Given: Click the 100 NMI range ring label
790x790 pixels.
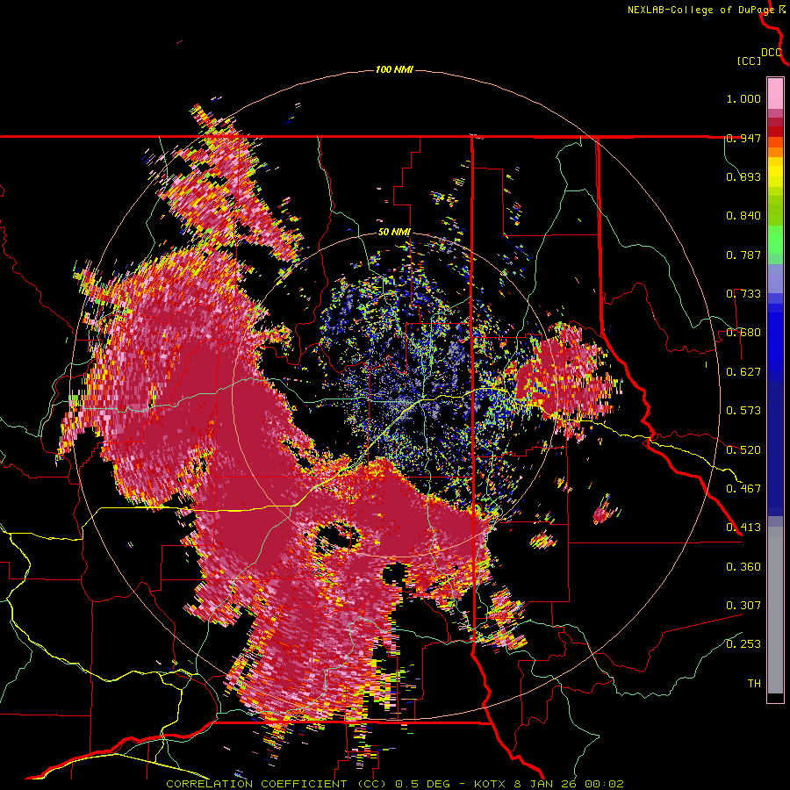Looking at the screenshot, I should (x=394, y=69).
